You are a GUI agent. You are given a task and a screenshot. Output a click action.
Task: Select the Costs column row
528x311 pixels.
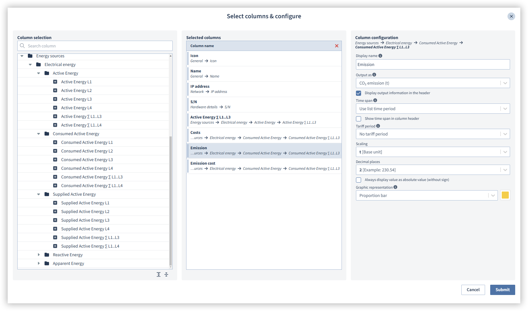click(264, 135)
